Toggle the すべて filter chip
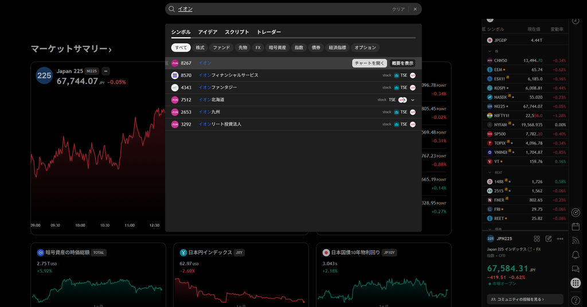The width and height of the screenshot is (587, 307). pyautogui.click(x=181, y=48)
